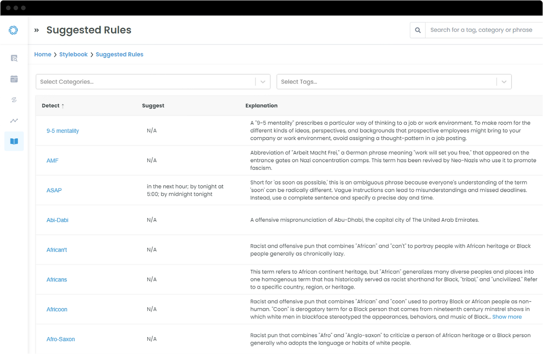Open the analytics line chart icon
This screenshot has width=543, height=354.
pos(14,120)
